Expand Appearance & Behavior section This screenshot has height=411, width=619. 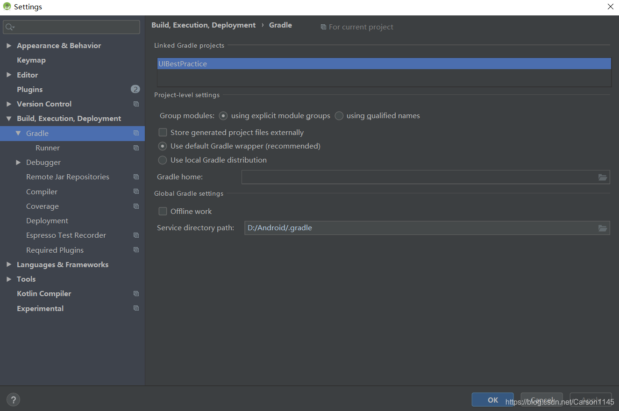(x=8, y=45)
